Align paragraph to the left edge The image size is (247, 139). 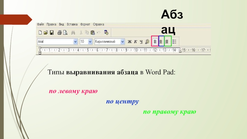point(155,42)
